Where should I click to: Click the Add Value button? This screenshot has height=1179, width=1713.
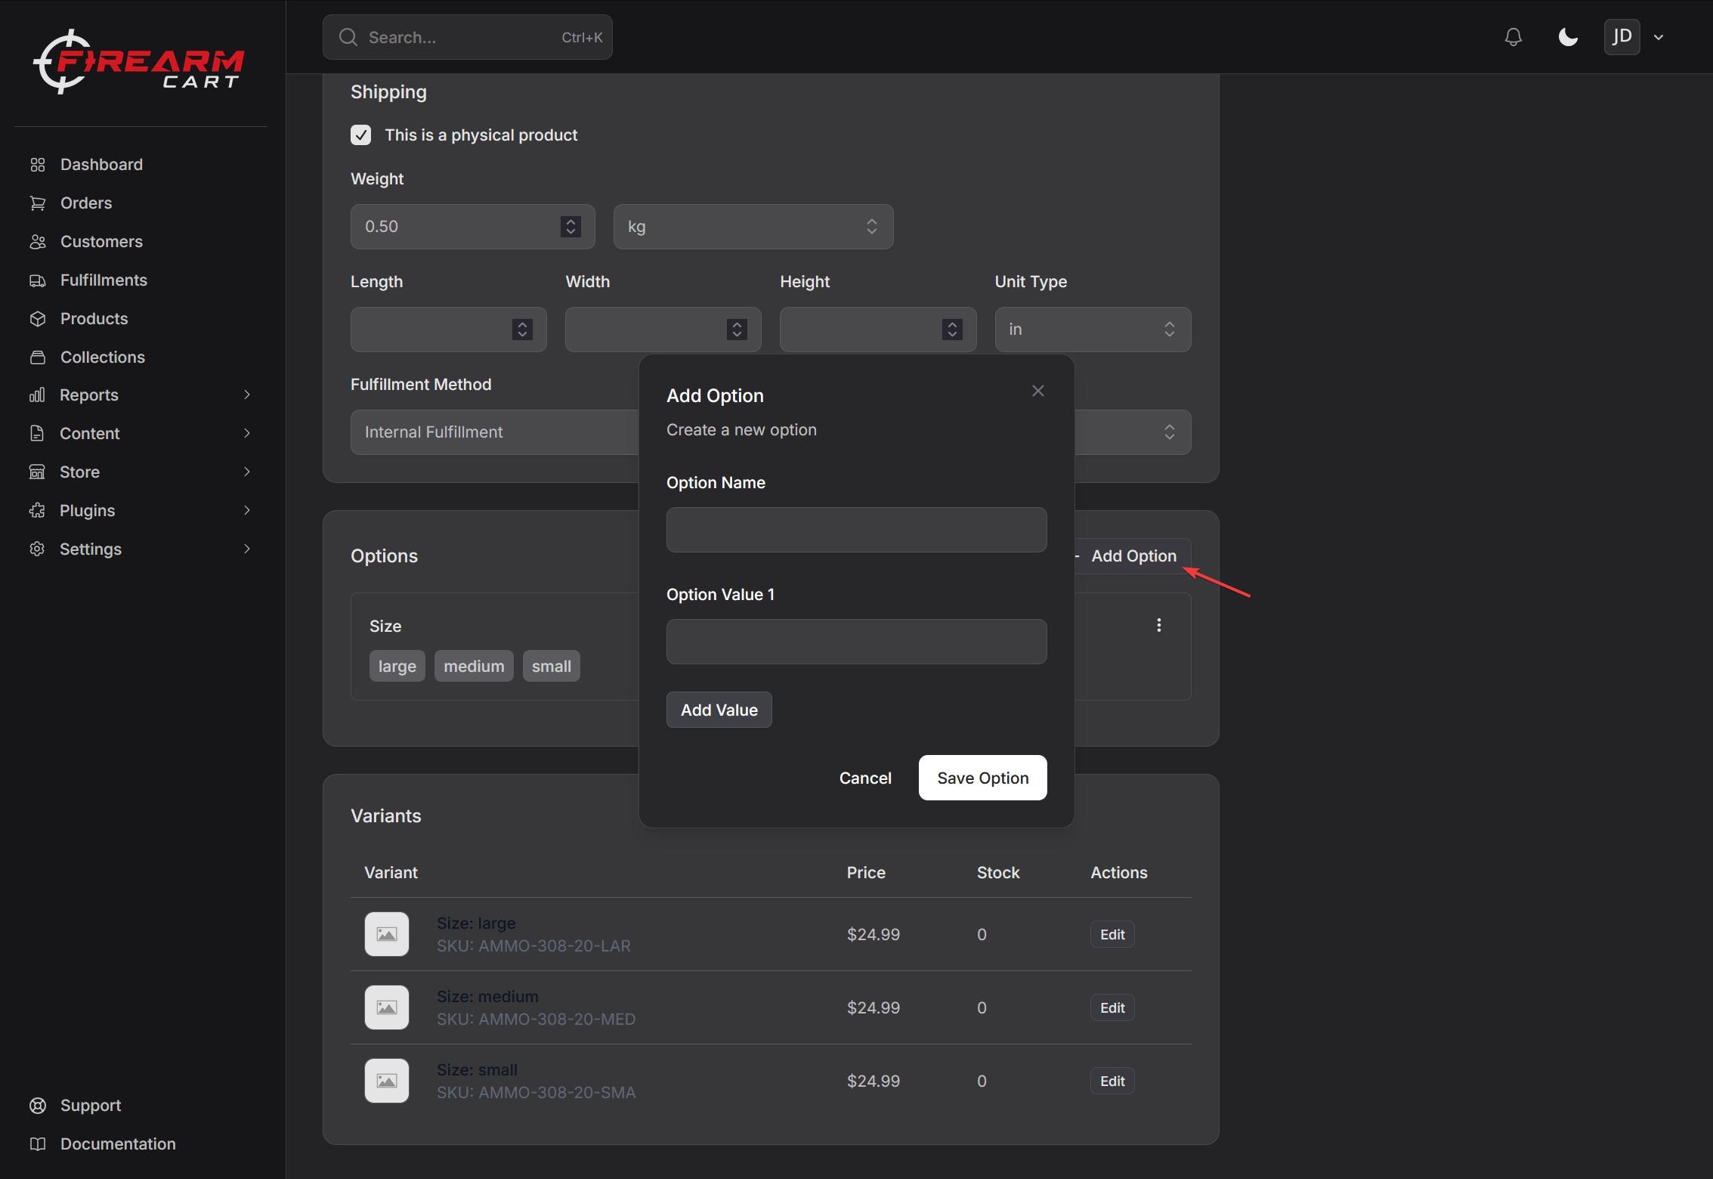pyautogui.click(x=719, y=710)
